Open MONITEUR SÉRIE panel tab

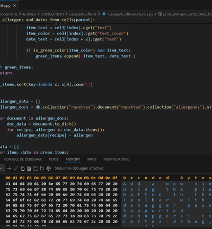tap(116, 159)
